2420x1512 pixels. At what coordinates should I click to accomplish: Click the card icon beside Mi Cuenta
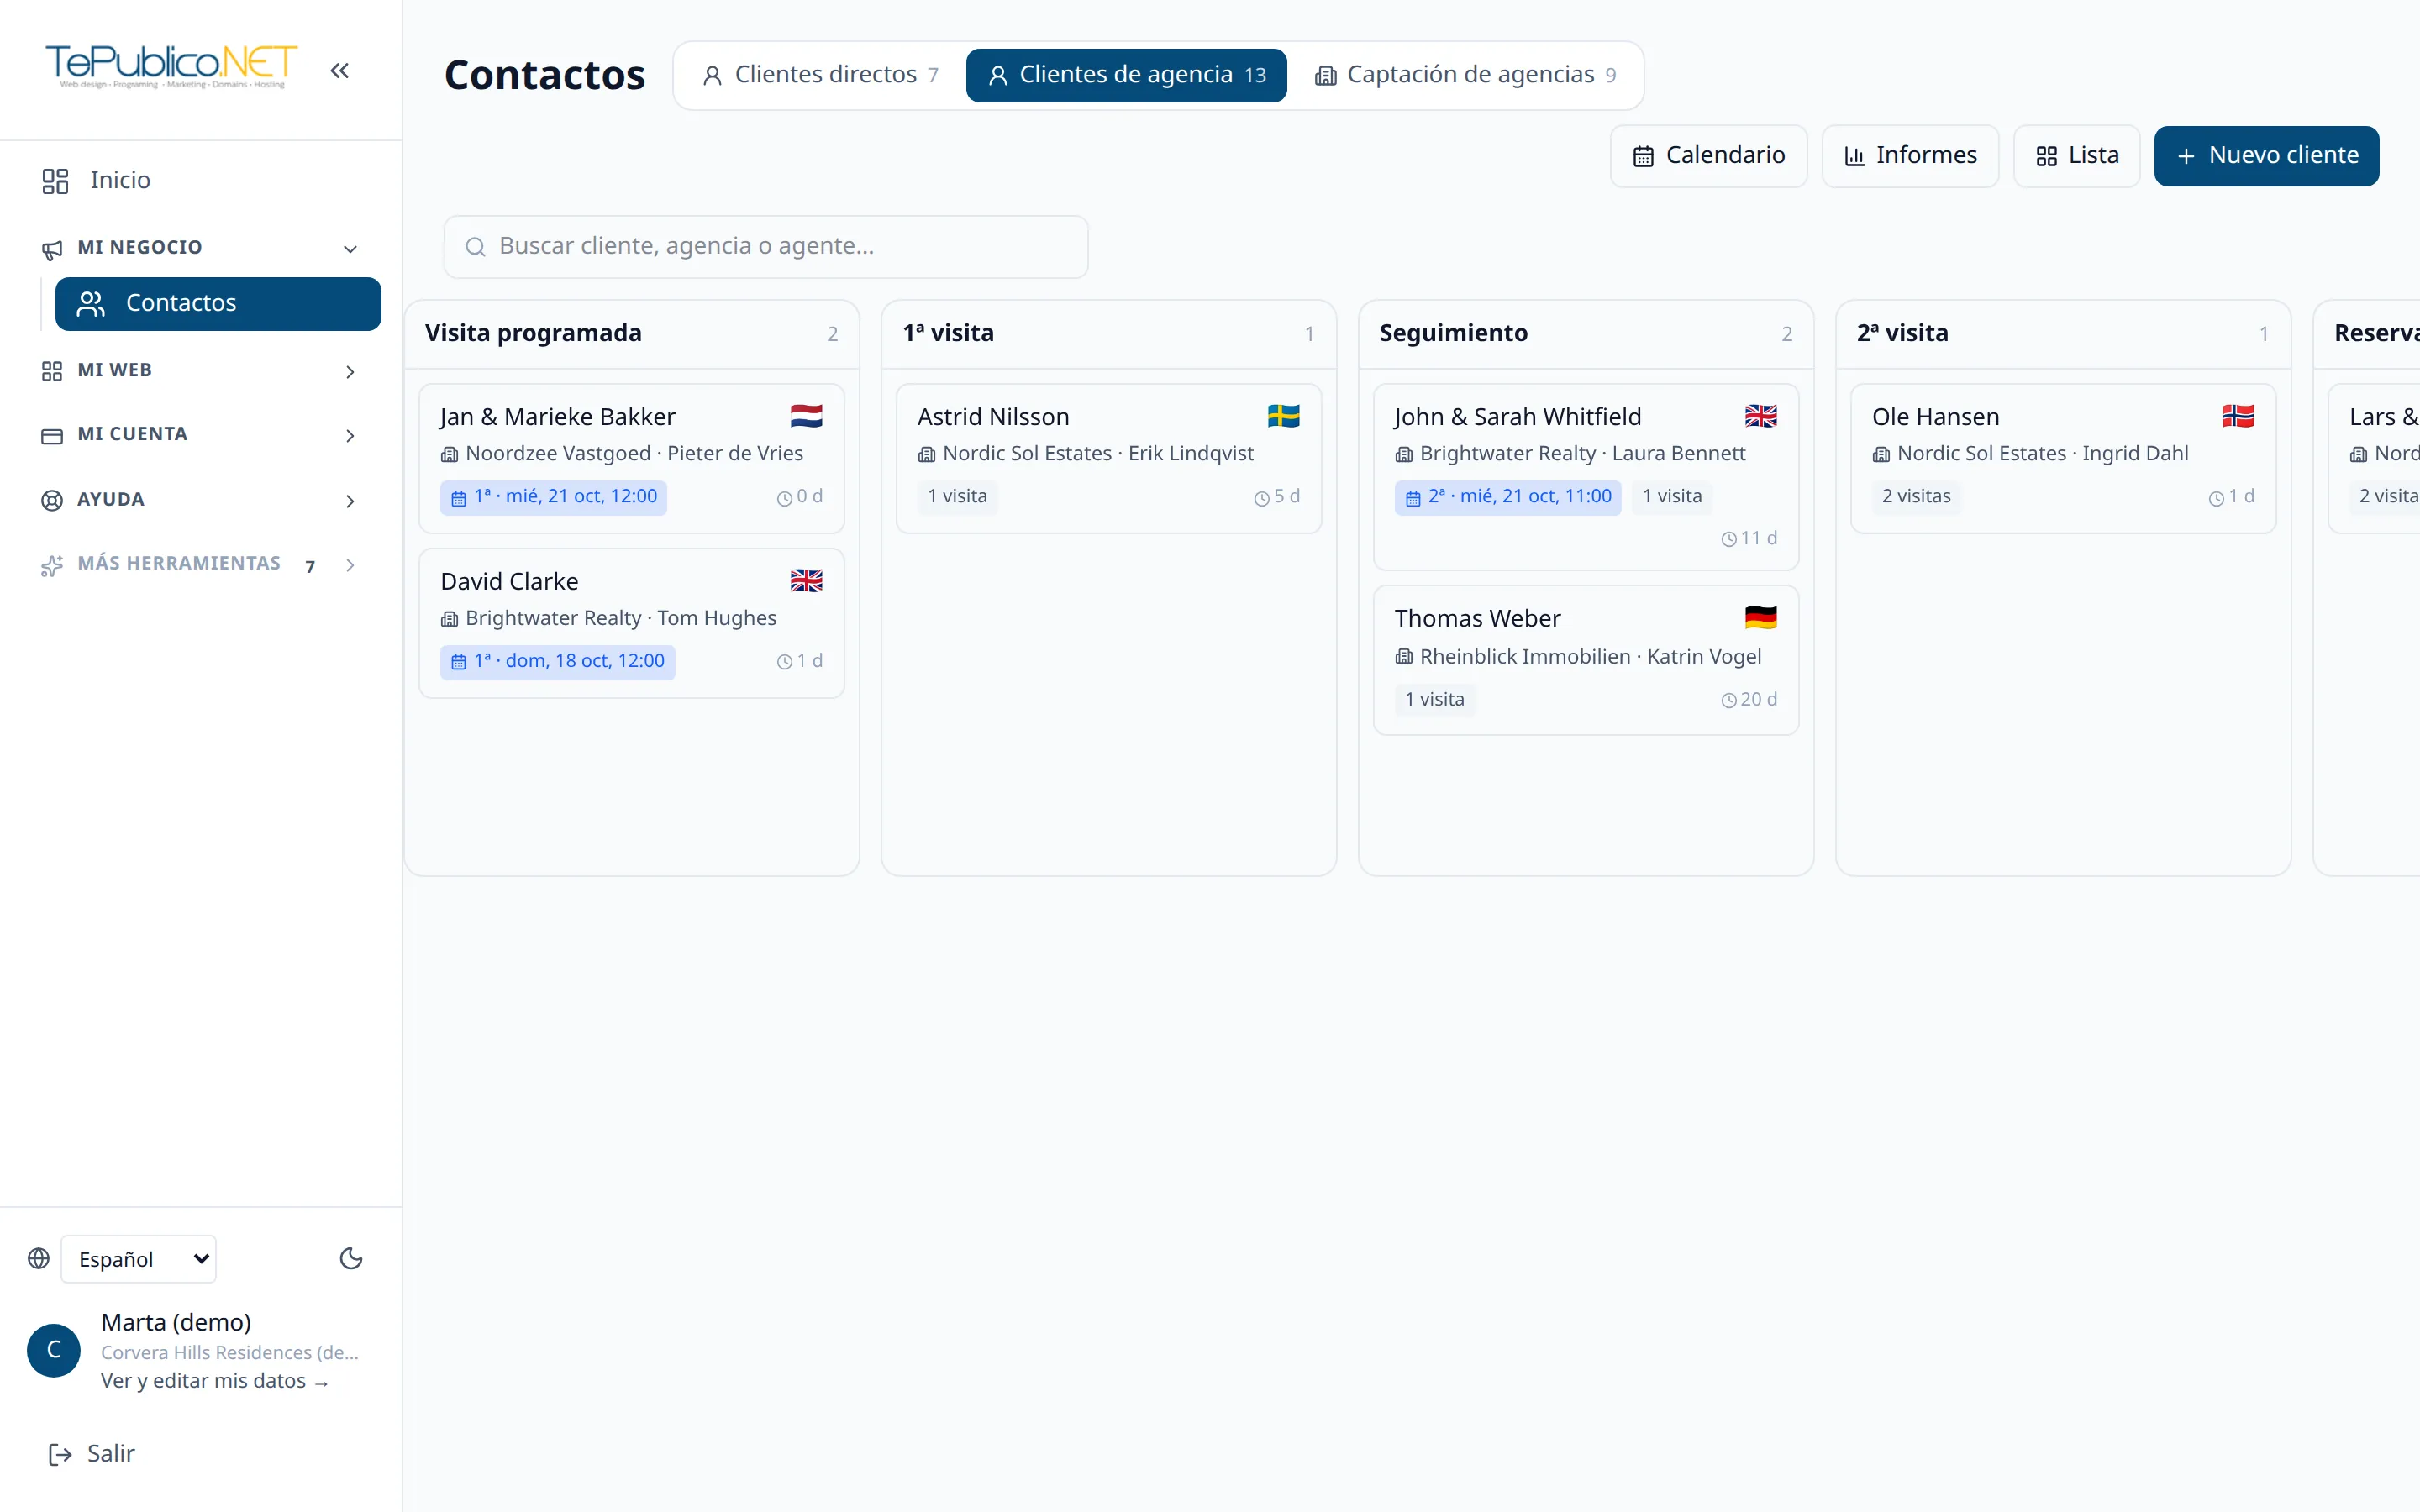(x=52, y=436)
